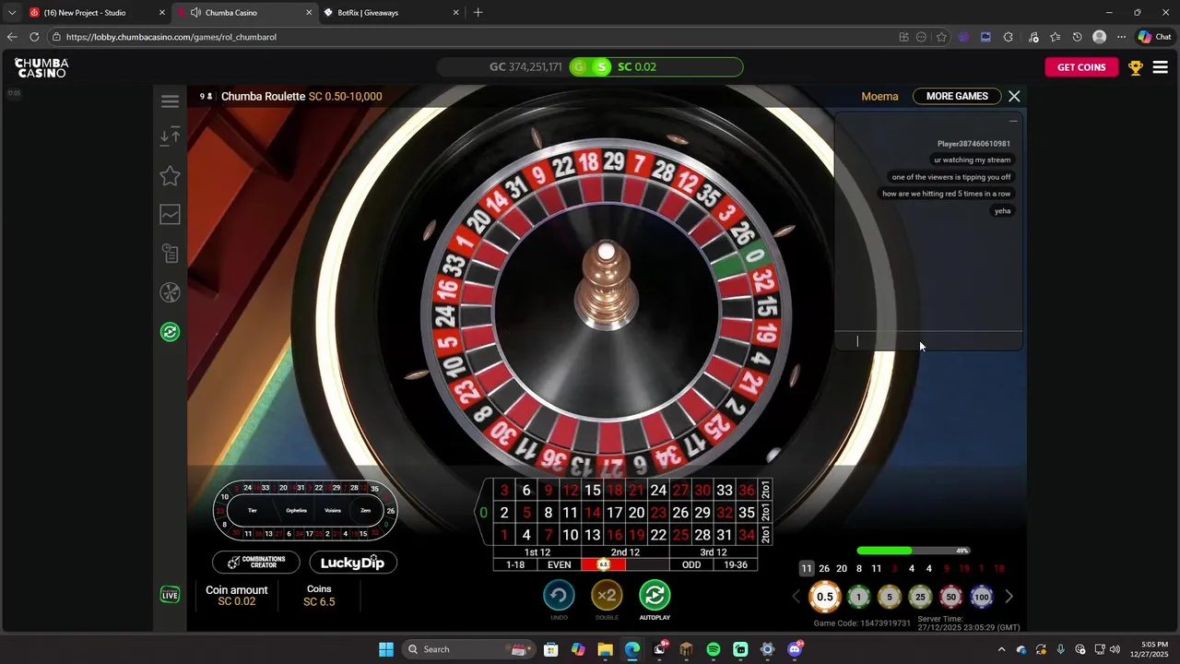The width and height of the screenshot is (1180, 664).
Task: Click the LIVE badge icon
Action: tap(170, 595)
